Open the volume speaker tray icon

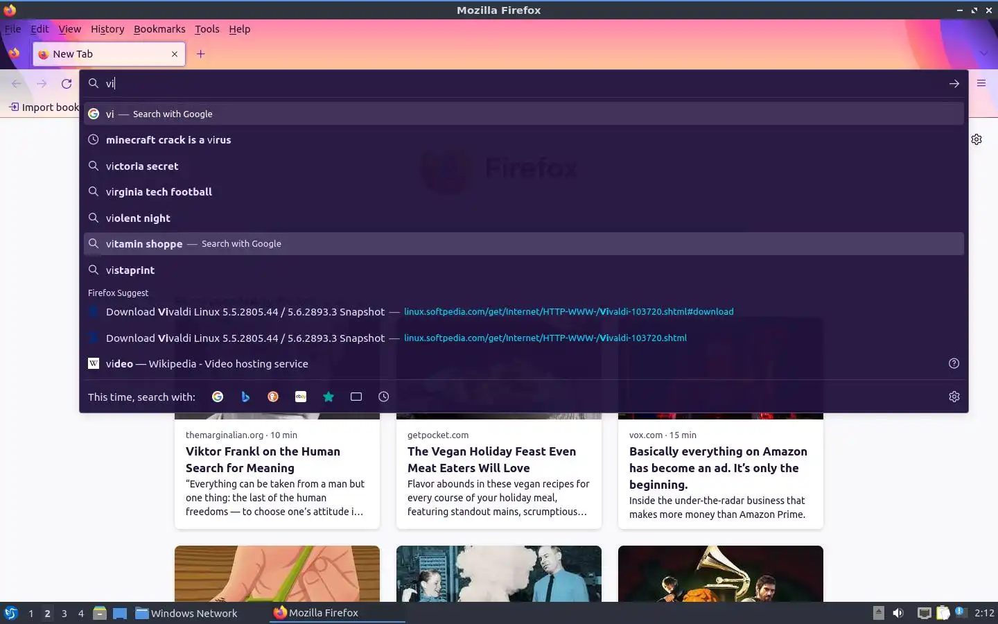pyautogui.click(x=898, y=613)
